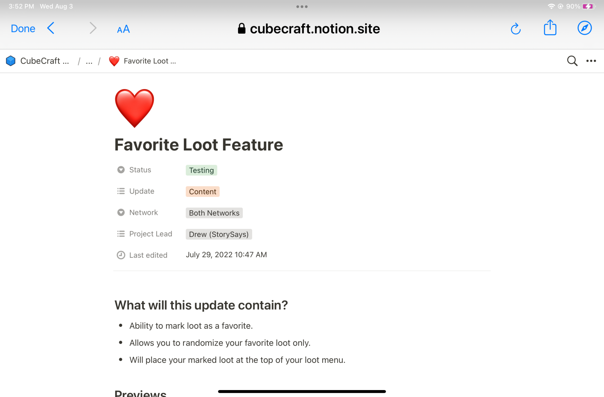Tap the large heart page icon
Image resolution: width=604 pixels, height=397 pixels.
tap(134, 108)
